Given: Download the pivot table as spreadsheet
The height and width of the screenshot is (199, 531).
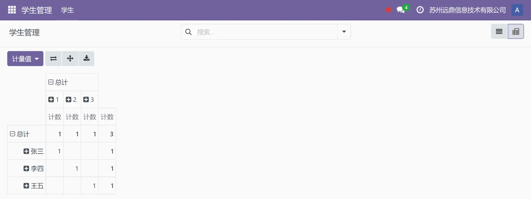Looking at the screenshot, I should (87, 59).
